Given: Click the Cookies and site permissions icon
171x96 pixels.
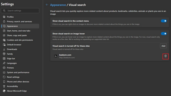Looking at the screenshot, I should pyautogui.click(x=4, y=40).
